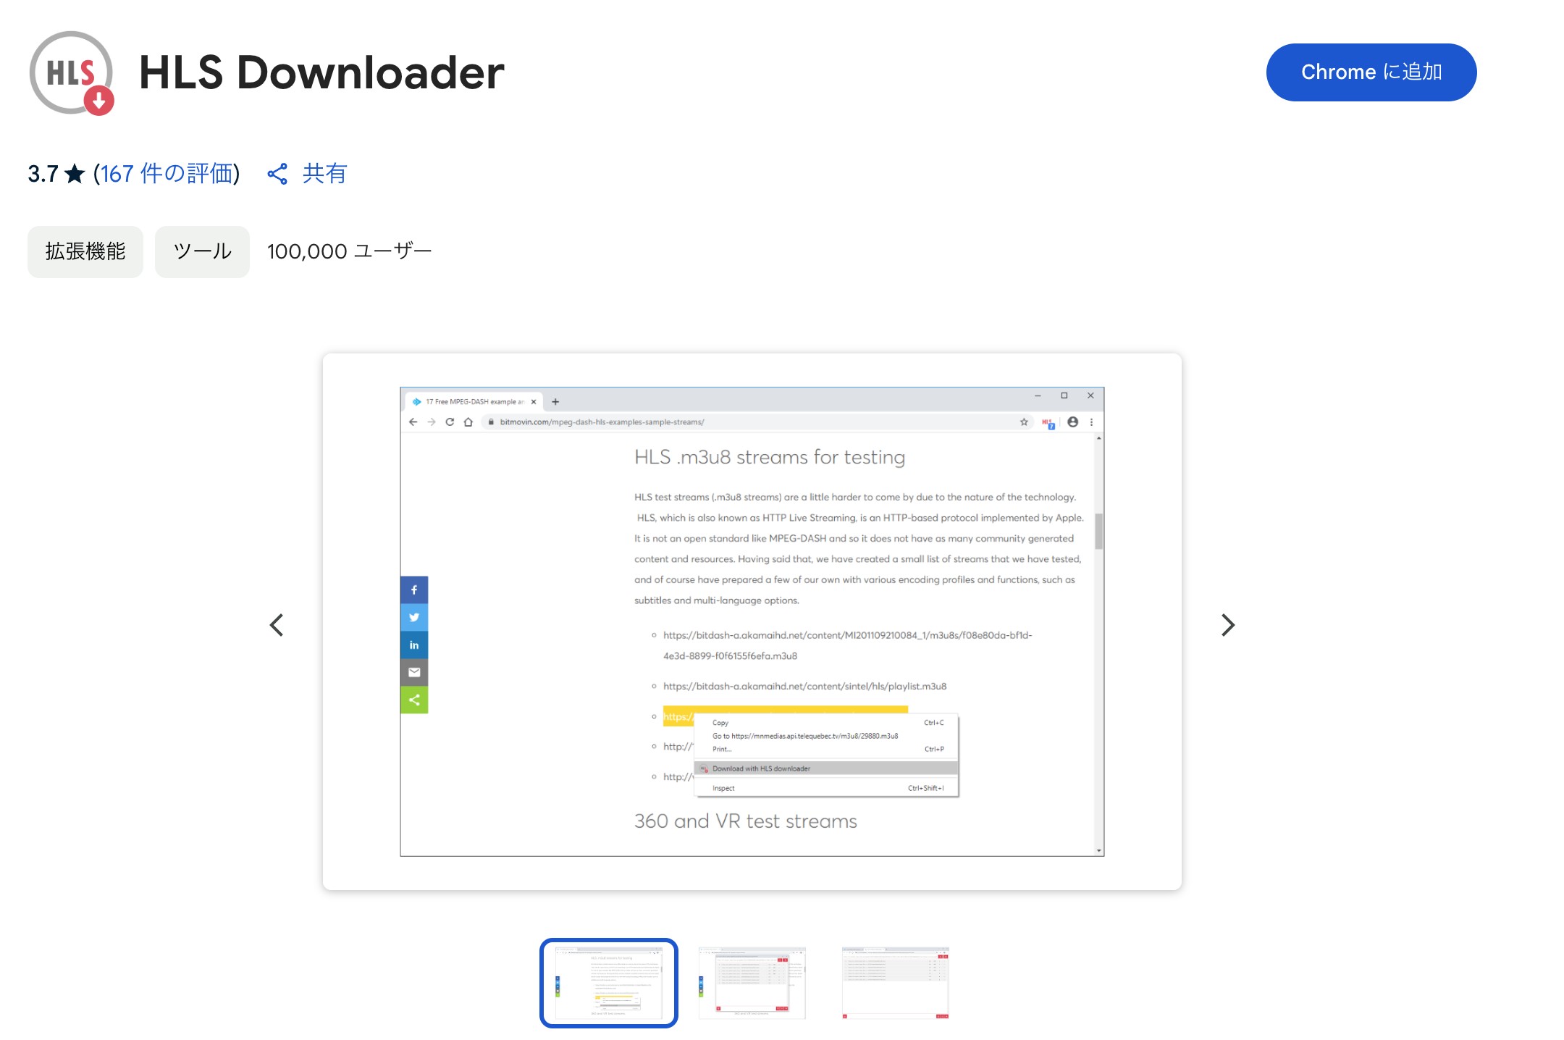Go to previous screenshot with left chevron
This screenshot has height=1040, width=1564.
coord(277,624)
